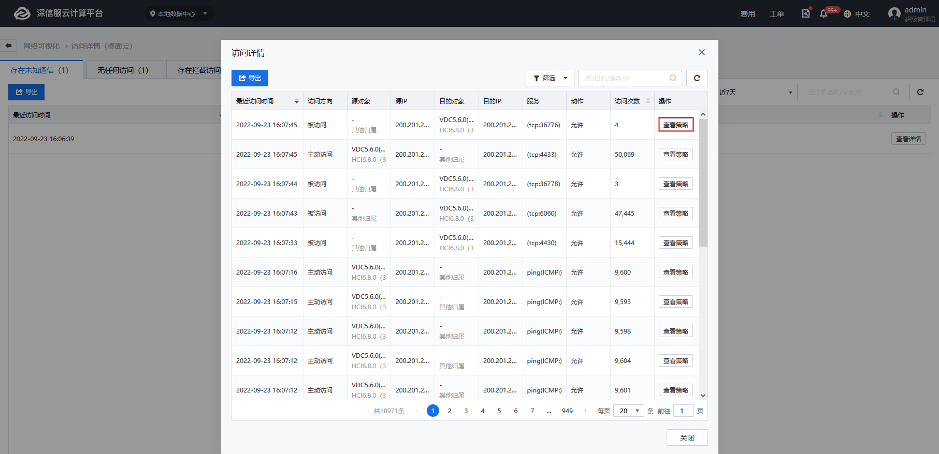This screenshot has height=454, width=939.
Task: Click the 2022-09-23 16:07:33 time cell
Action: coord(267,243)
